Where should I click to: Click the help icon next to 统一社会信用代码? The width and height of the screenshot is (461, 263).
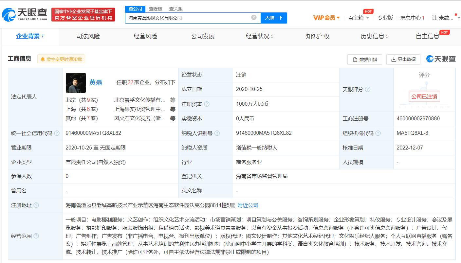click(x=57, y=133)
